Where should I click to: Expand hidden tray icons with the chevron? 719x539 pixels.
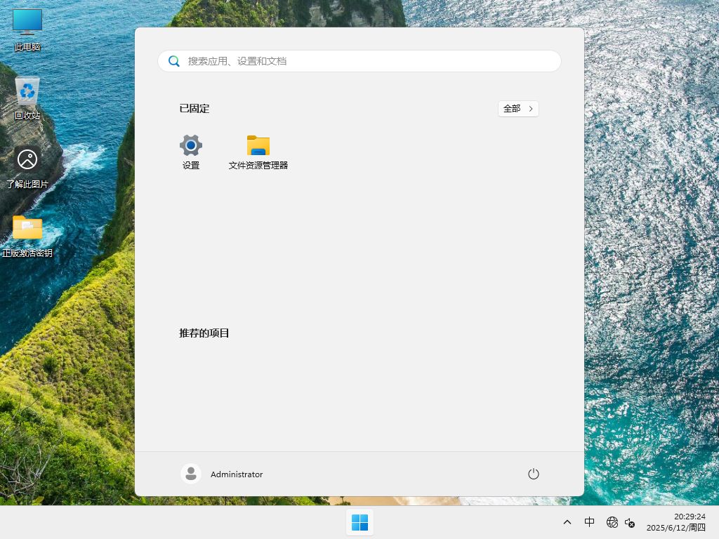[x=567, y=522]
